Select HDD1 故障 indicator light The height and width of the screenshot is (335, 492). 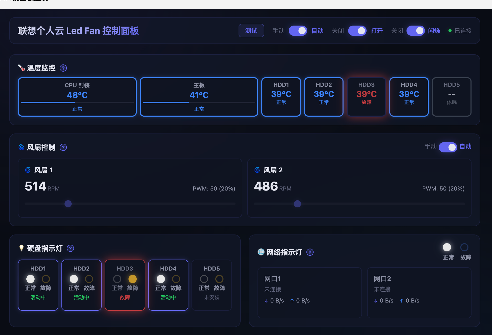tap(46, 279)
